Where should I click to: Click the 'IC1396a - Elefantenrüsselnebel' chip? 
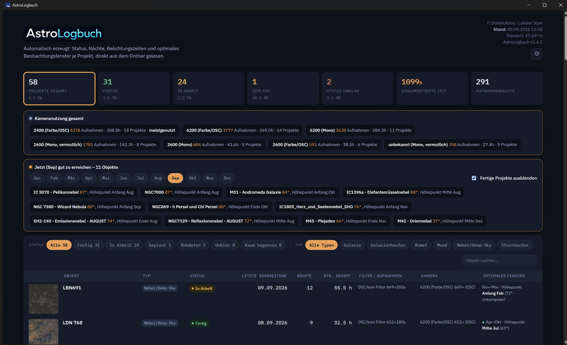(403, 192)
